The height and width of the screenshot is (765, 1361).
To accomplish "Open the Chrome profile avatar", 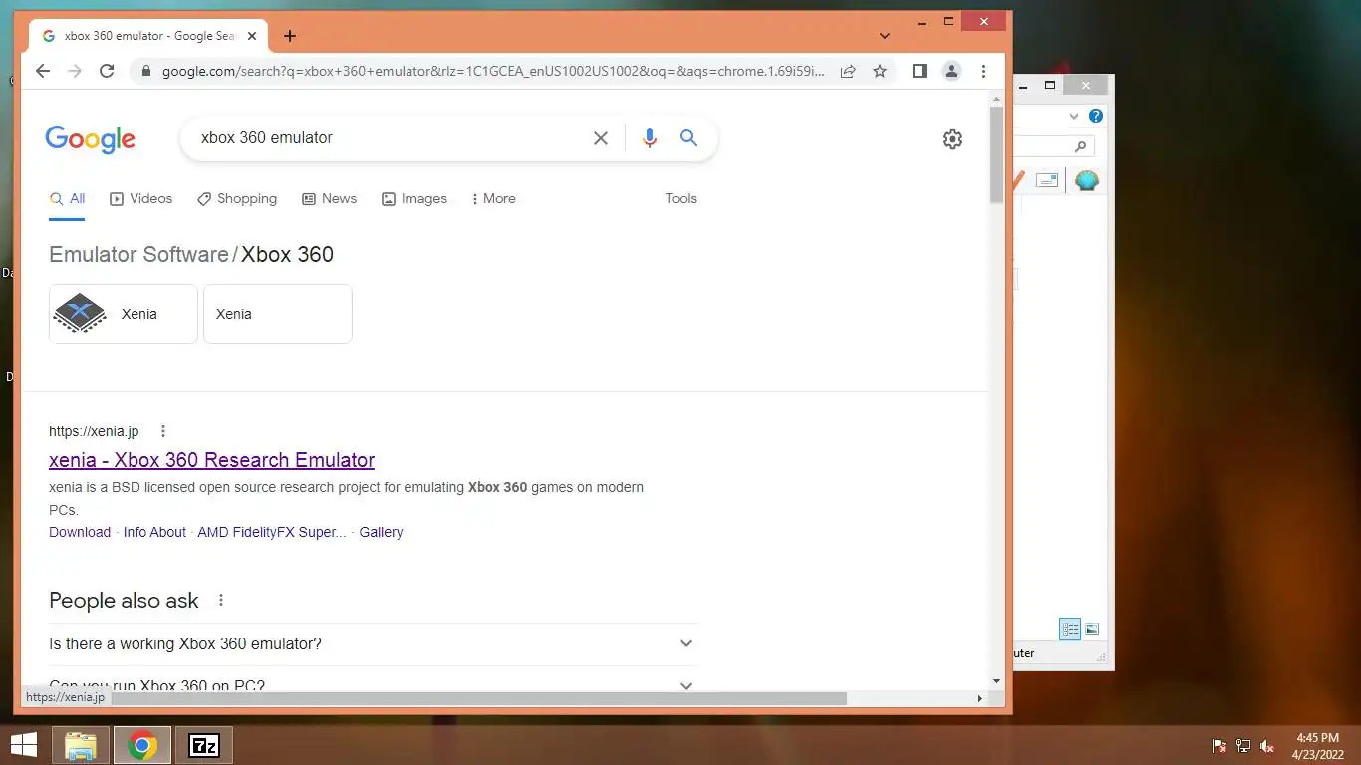I will pyautogui.click(x=952, y=71).
